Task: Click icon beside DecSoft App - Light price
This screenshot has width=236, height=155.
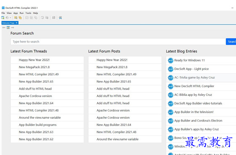Action: coord(171,69)
